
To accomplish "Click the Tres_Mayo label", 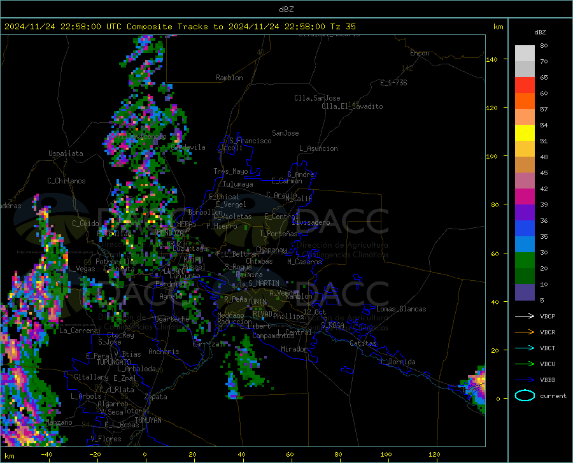I will tap(230, 171).
